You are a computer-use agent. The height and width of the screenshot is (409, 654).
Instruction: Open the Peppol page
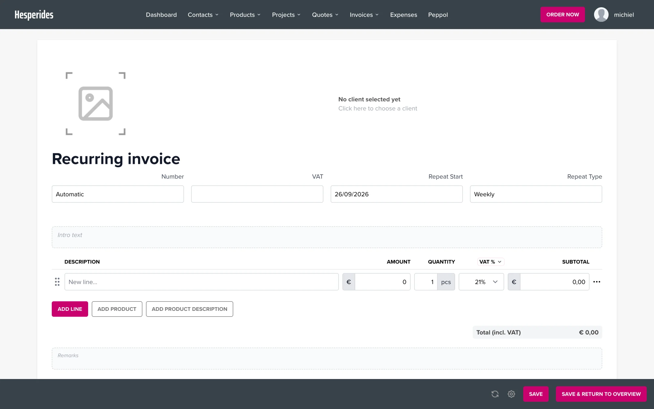pos(438,15)
